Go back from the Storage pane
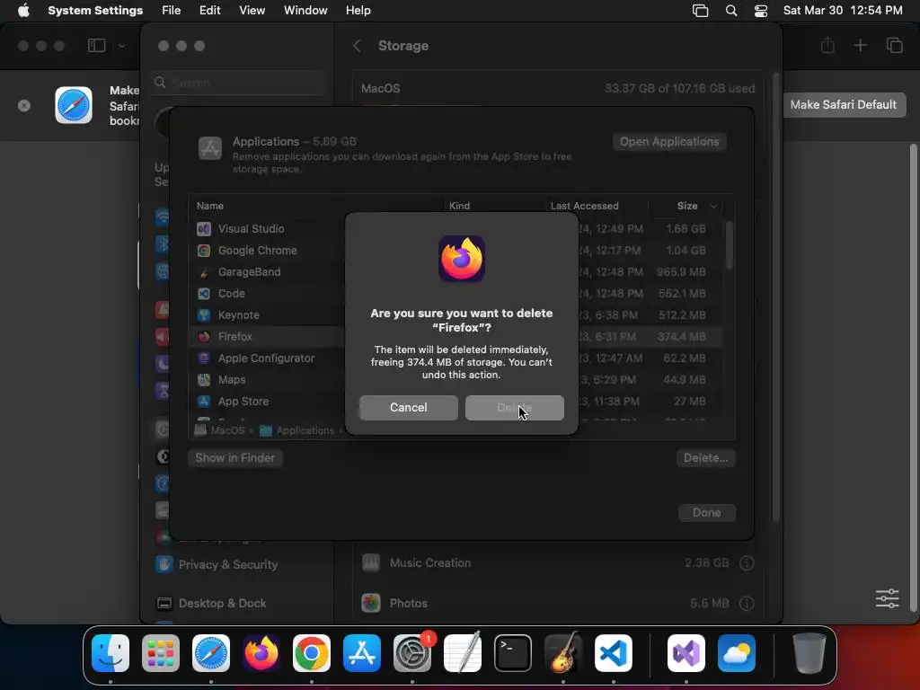The height and width of the screenshot is (690, 920). click(x=357, y=46)
